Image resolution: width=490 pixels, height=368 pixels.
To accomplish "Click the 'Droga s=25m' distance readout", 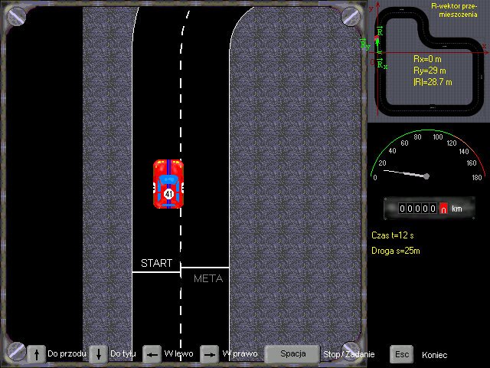I will click(x=395, y=251).
